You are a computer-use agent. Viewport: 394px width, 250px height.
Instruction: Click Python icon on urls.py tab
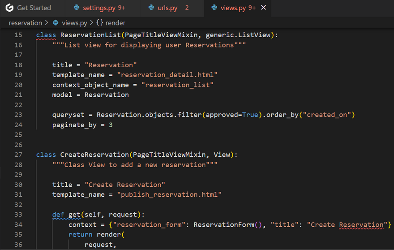pos(151,8)
